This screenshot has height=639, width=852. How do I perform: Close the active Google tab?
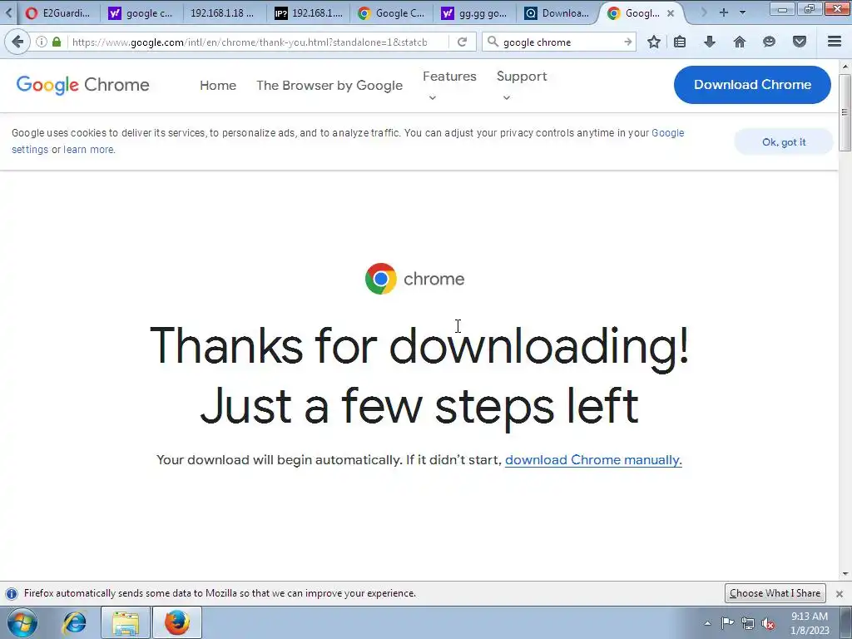[671, 13]
